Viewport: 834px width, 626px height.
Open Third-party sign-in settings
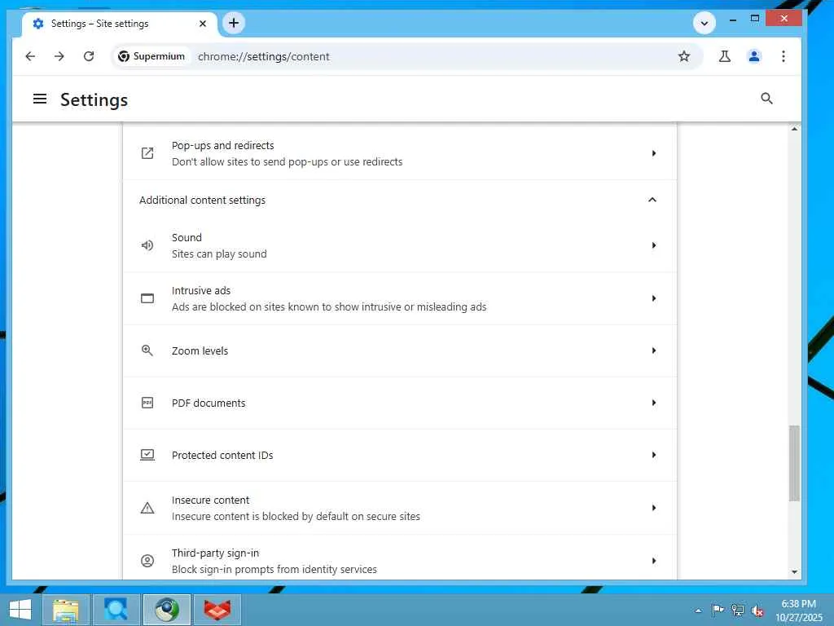[399, 558]
